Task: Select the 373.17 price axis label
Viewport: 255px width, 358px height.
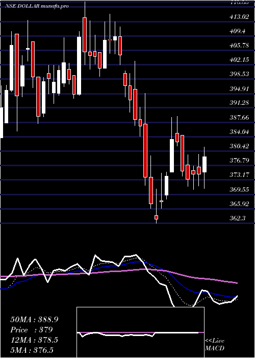Action: (x=239, y=175)
